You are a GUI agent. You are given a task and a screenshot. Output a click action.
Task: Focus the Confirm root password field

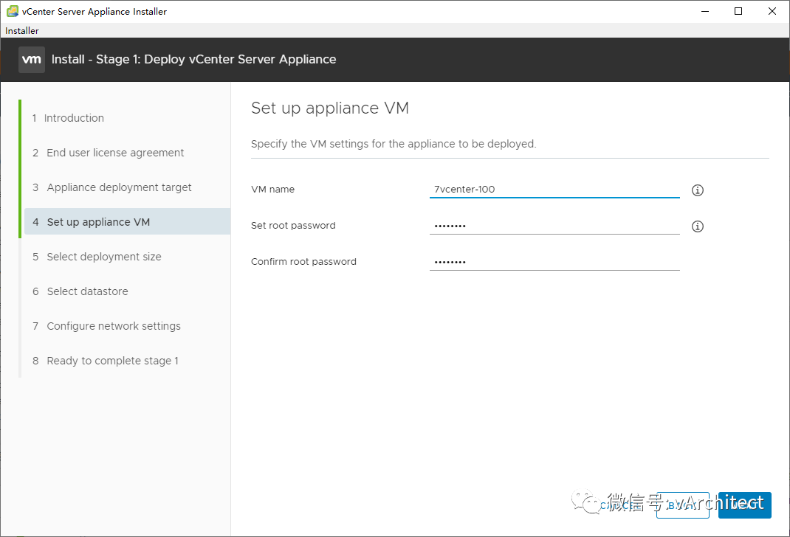pos(554,262)
